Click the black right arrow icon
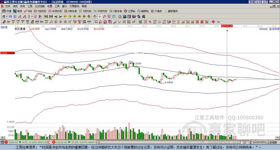Viewport: 280px width, 150px height. 60,17
